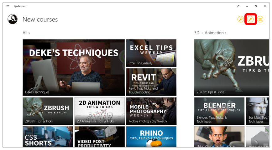
Task: Expand the All courses category
Action: pos(26,33)
